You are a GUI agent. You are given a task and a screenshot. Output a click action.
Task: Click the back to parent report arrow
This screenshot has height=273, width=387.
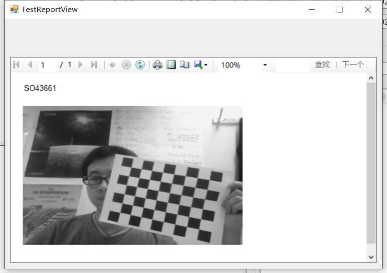[x=112, y=65]
